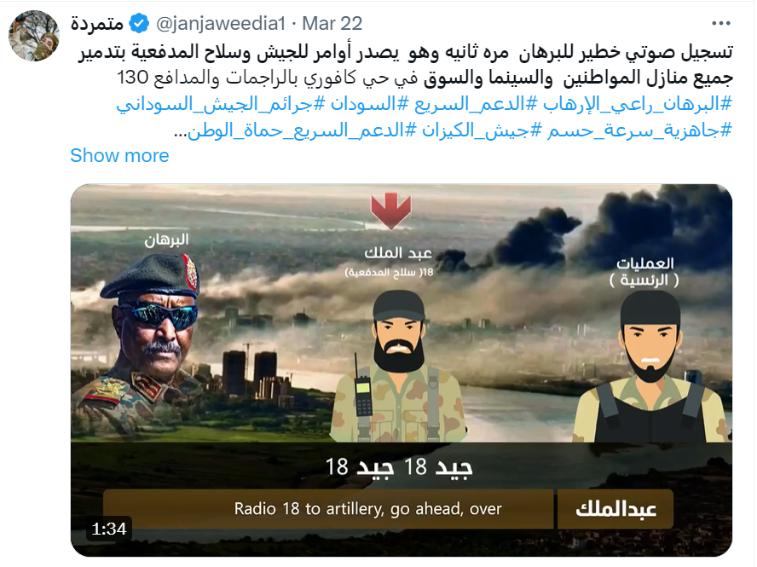
Task: Click the Mar 22 timestamp
Action: coord(332,23)
